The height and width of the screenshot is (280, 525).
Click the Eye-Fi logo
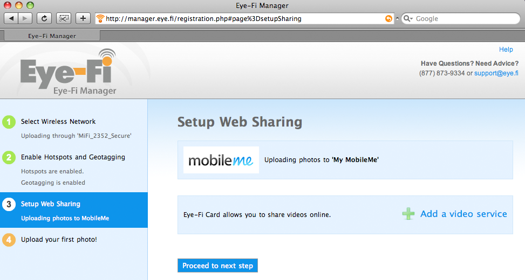tap(69, 72)
